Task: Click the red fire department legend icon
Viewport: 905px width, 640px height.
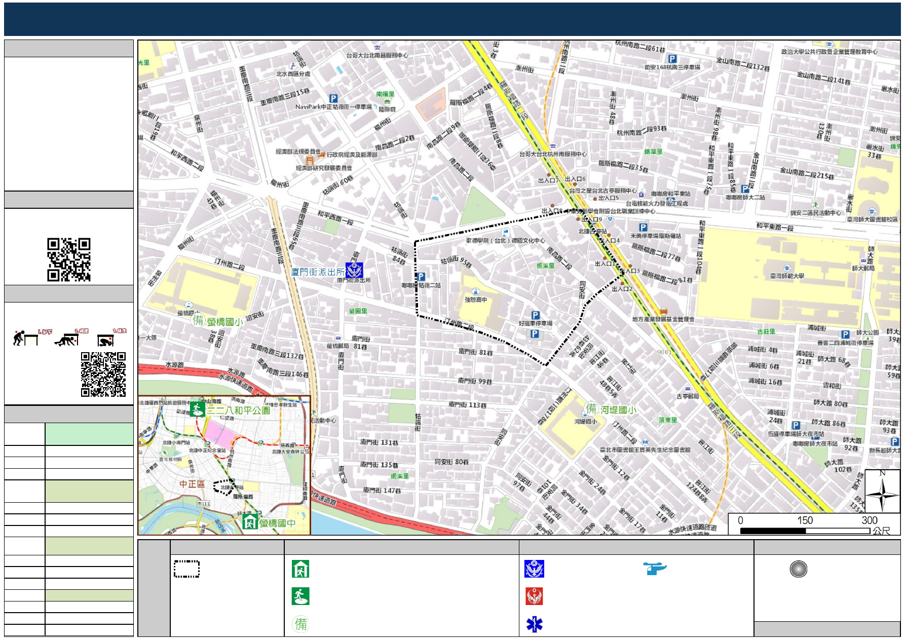Action: 534,596
